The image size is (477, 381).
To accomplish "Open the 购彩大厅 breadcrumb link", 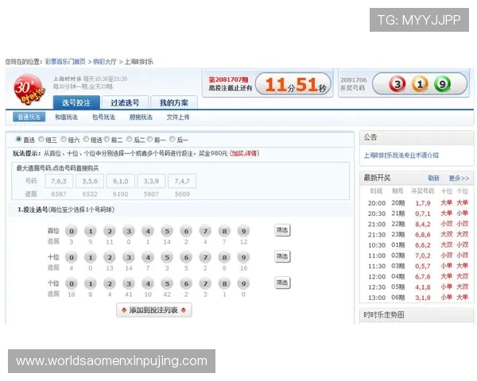I will tap(105, 62).
